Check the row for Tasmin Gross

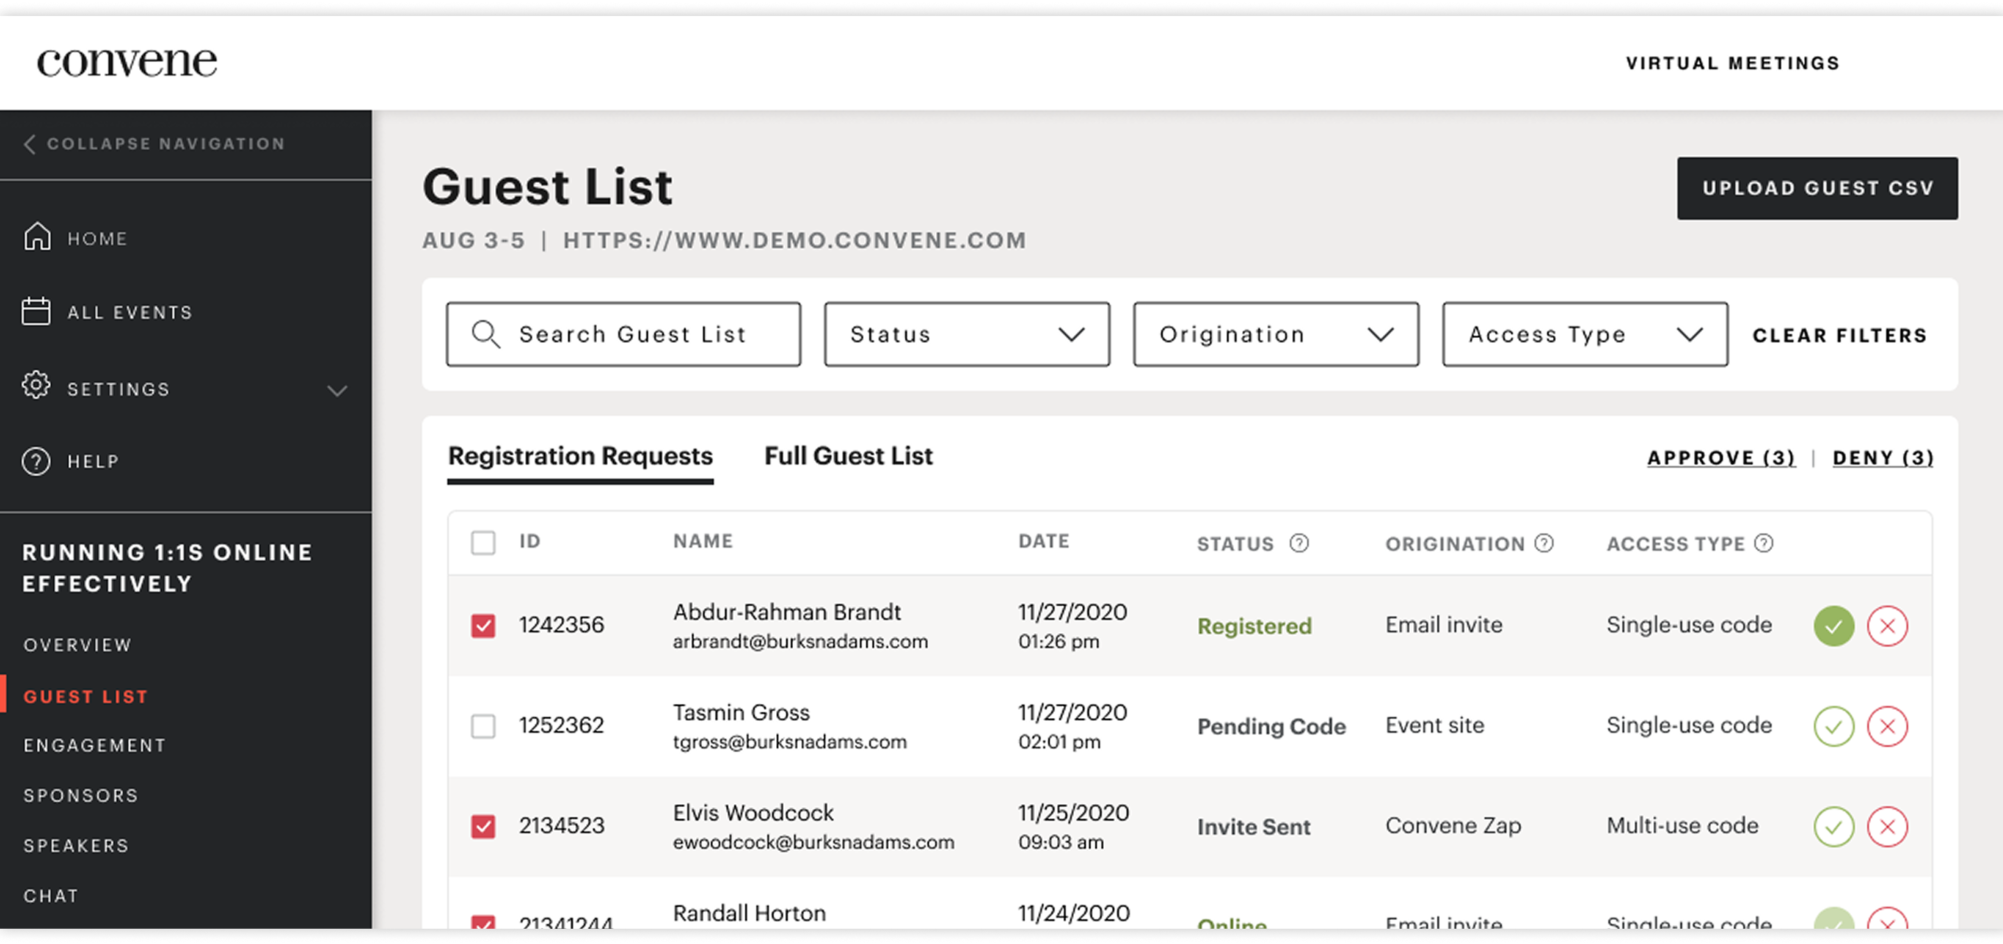click(x=483, y=726)
